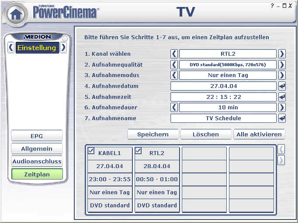Open the help question mark icon
The image size is (298, 223).
click(x=272, y=6)
